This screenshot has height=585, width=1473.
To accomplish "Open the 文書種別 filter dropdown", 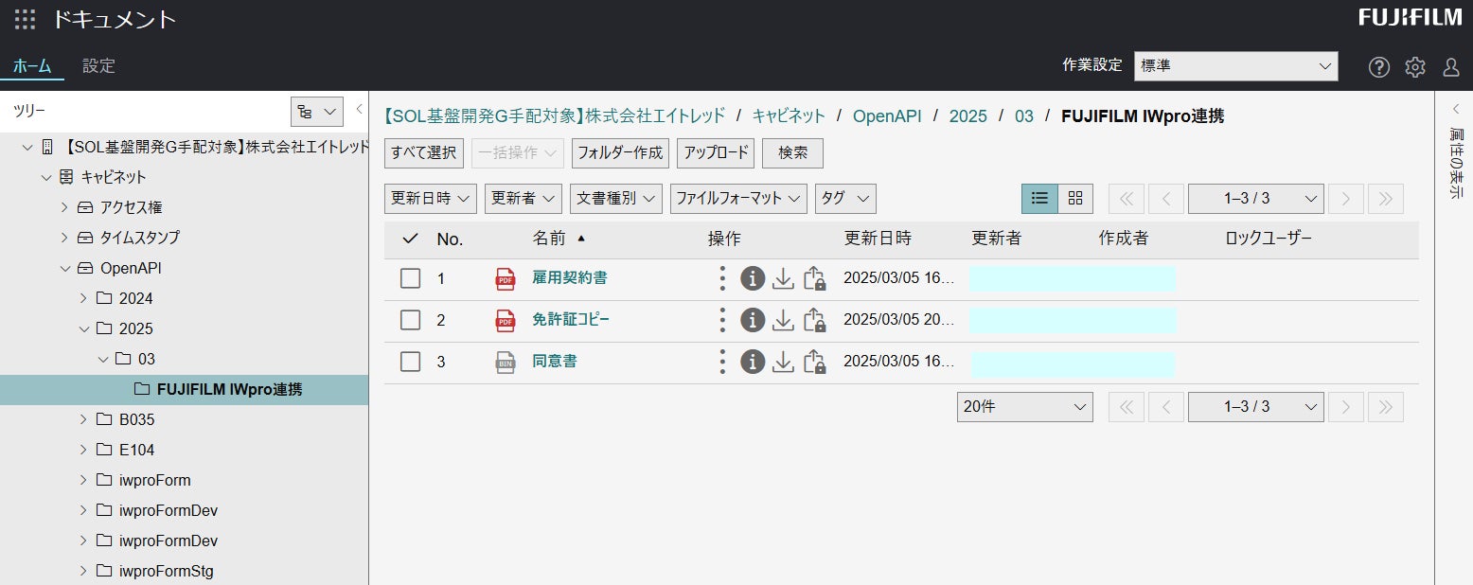I will [x=616, y=199].
